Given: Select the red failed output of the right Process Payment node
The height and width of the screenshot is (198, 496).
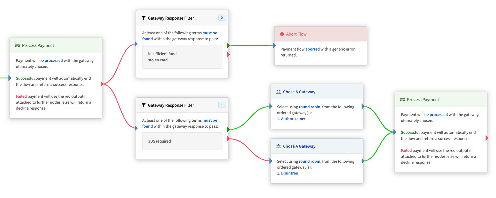Looking at the screenshot, I should click(487, 138).
